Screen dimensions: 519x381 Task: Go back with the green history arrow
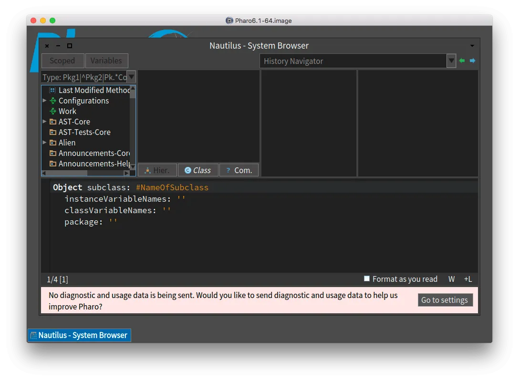[462, 61]
